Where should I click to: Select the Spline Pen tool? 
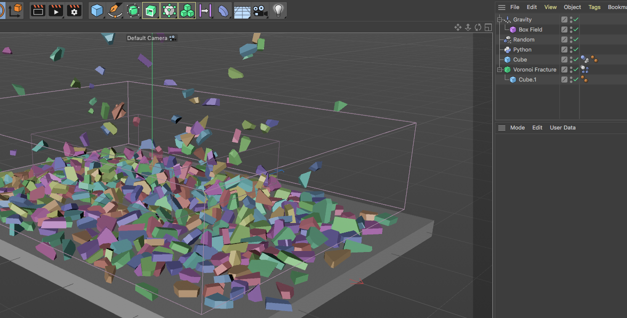click(115, 10)
